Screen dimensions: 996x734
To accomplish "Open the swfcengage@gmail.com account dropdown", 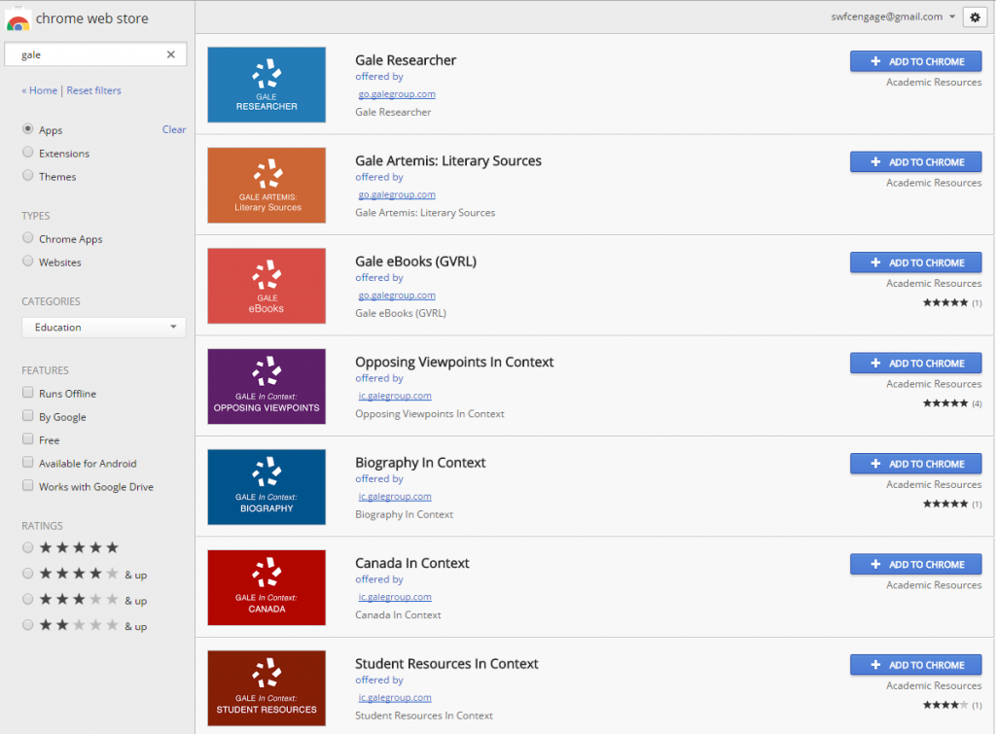I will (893, 17).
